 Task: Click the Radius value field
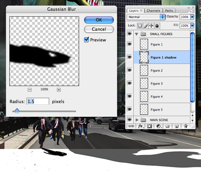coord(38,101)
